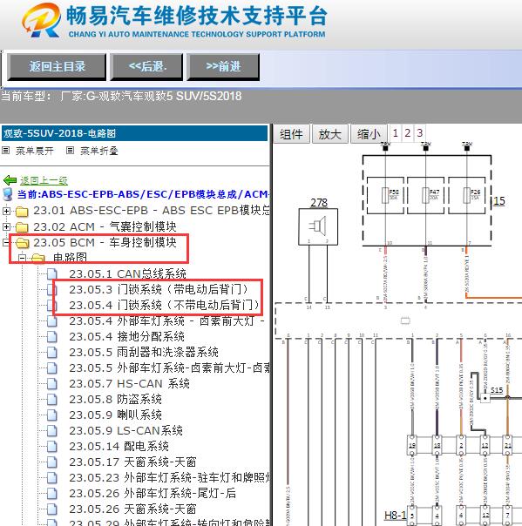Click document icon beside 23.05.4 接地分配系统
This screenshot has height=526, width=522.
pyautogui.click(x=52, y=336)
